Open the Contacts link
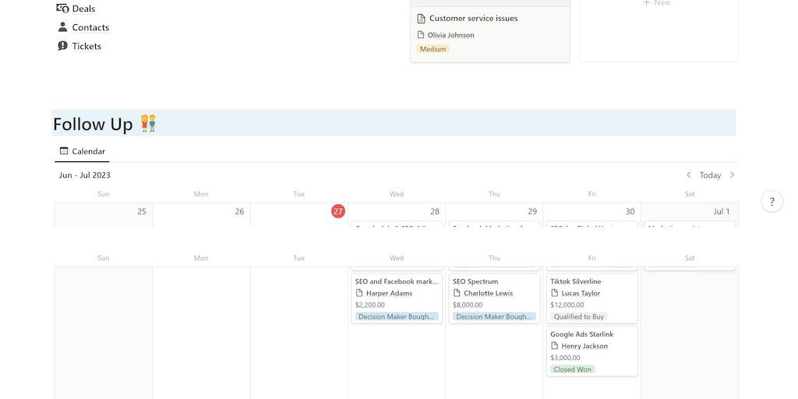This screenshot has height=399, width=798. [90, 27]
